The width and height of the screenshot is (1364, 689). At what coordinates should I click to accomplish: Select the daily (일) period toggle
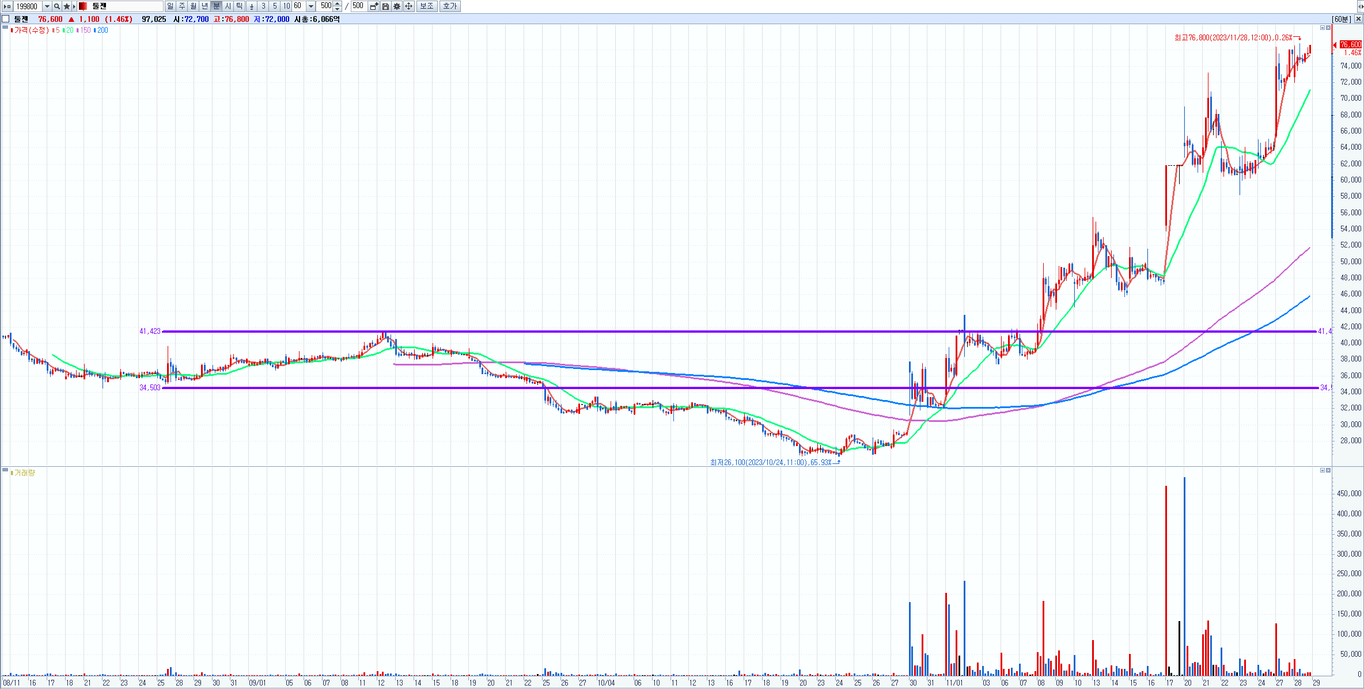point(170,6)
